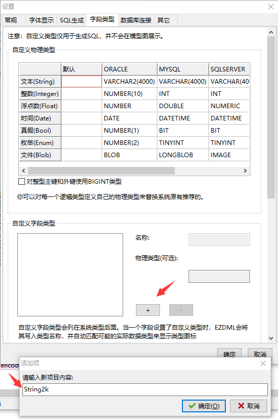278x419 pixels.
Task: Cancel the add item dialog
Action: pyautogui.click(x=249, y=406)
